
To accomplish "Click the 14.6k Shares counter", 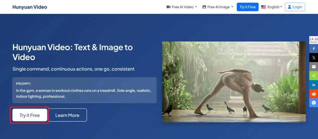I will click(x=314, y=40).
